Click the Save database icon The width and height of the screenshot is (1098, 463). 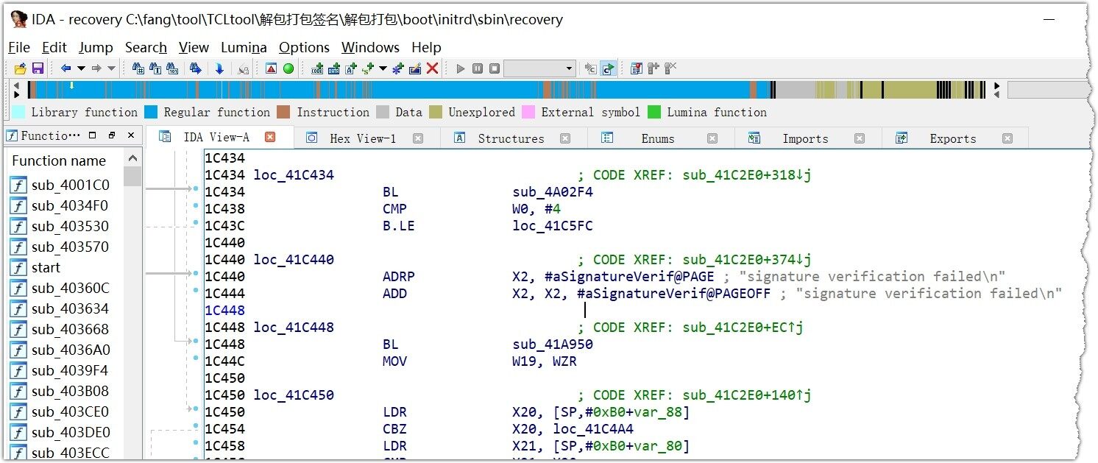(x=37, y=68)
